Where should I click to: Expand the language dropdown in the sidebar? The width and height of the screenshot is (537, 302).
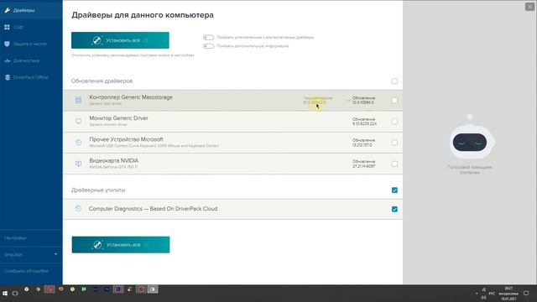[x=31, y=254]
